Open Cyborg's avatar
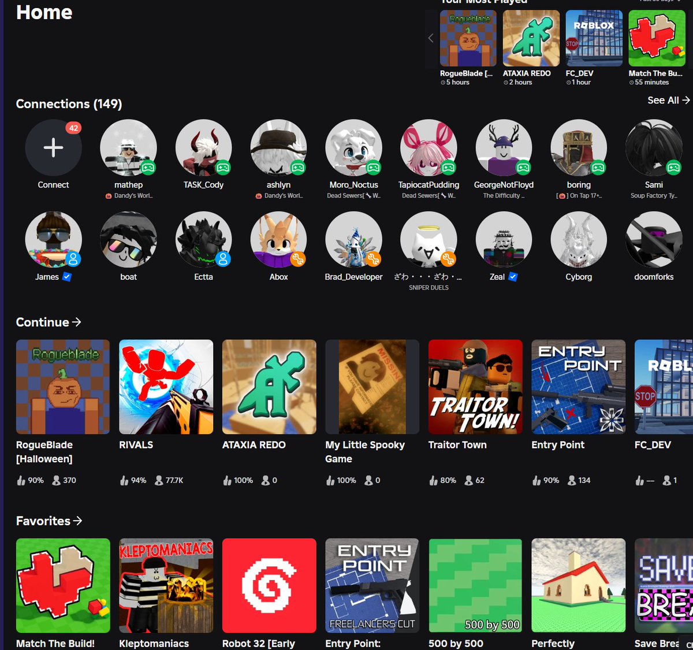Image resolution: width=693 pixels, height=650 pixels. tap(579, 239)
